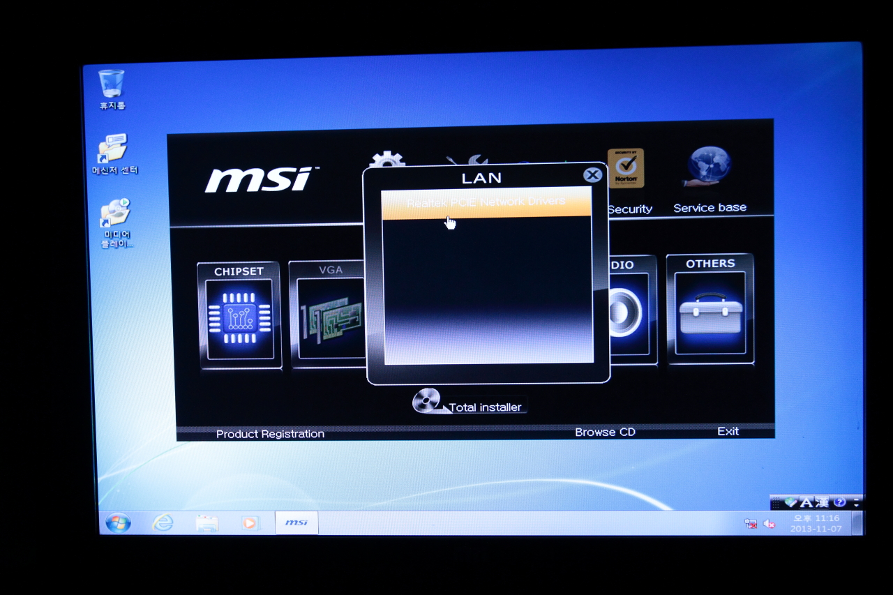Select the wrench utilities tab icon

point(467,160)
